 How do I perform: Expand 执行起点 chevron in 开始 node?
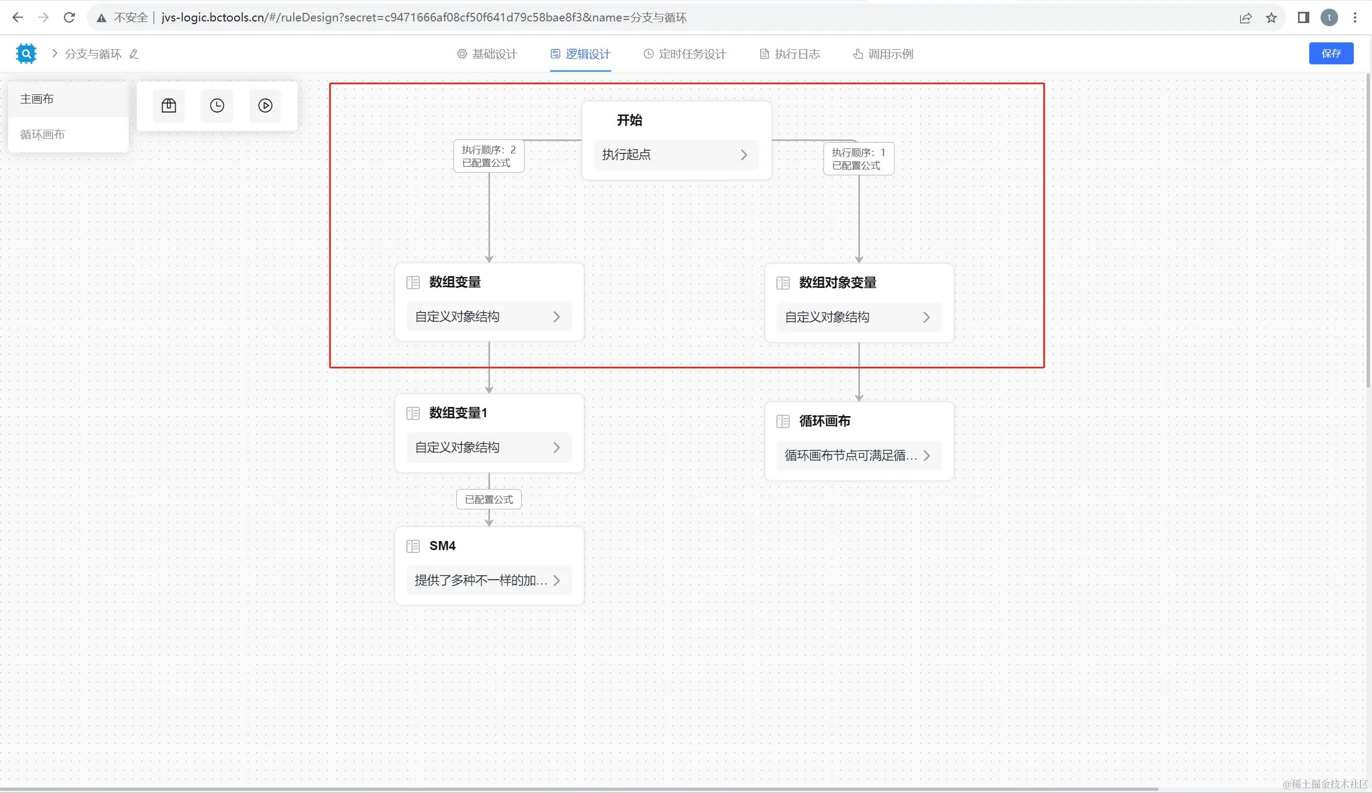point(744,154)
